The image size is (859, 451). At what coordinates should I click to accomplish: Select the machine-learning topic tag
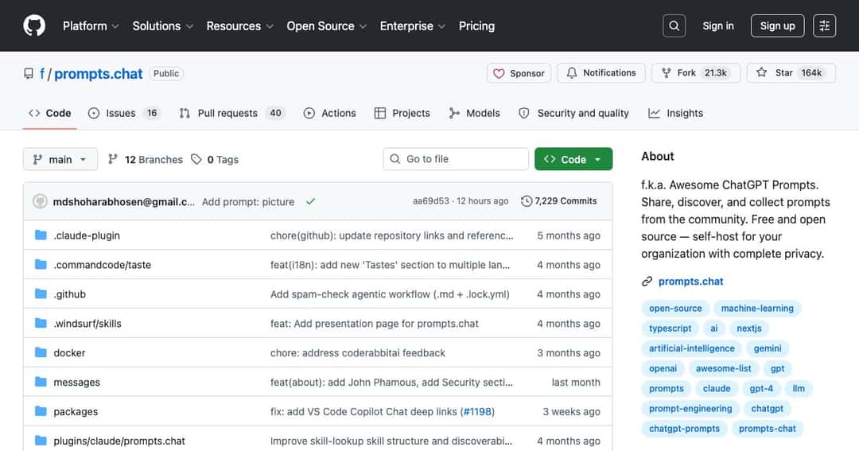tap(757, 309)
